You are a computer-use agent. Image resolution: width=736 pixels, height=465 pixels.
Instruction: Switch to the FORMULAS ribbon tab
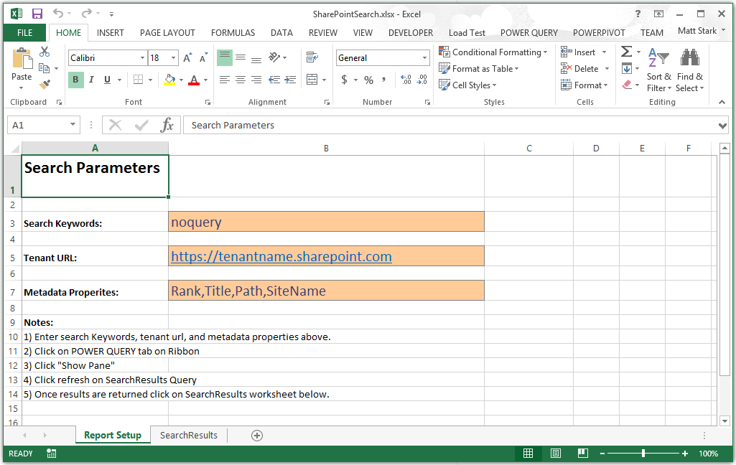click(233, 33)
